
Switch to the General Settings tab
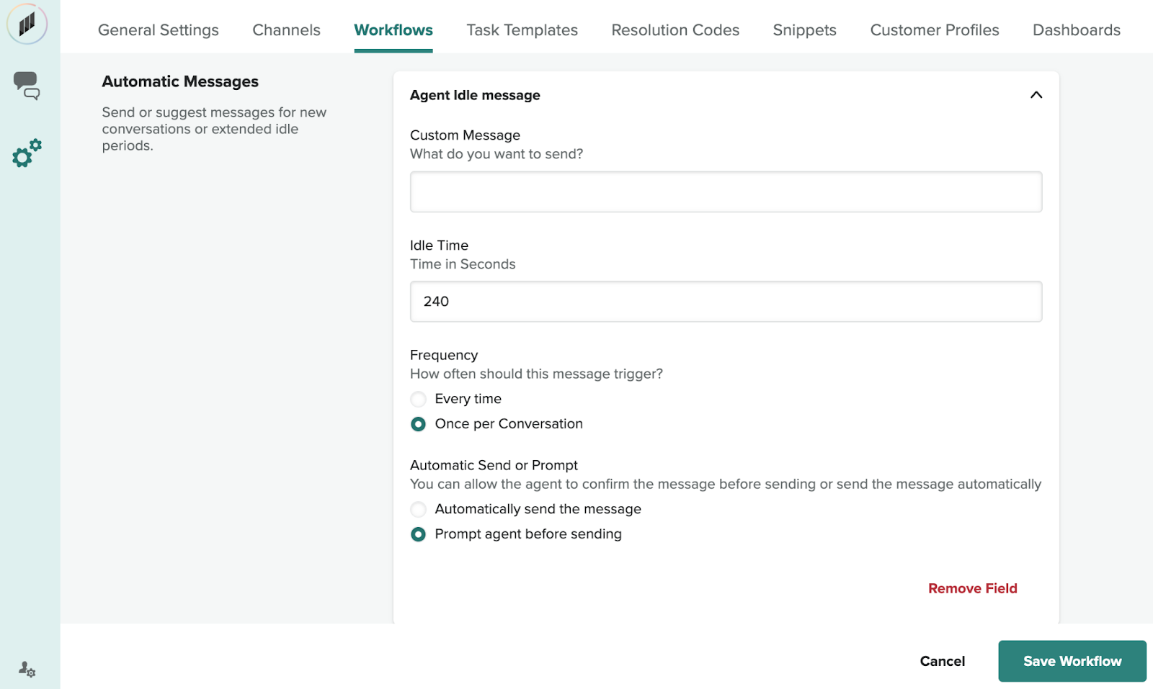click(x=158, y=30)
